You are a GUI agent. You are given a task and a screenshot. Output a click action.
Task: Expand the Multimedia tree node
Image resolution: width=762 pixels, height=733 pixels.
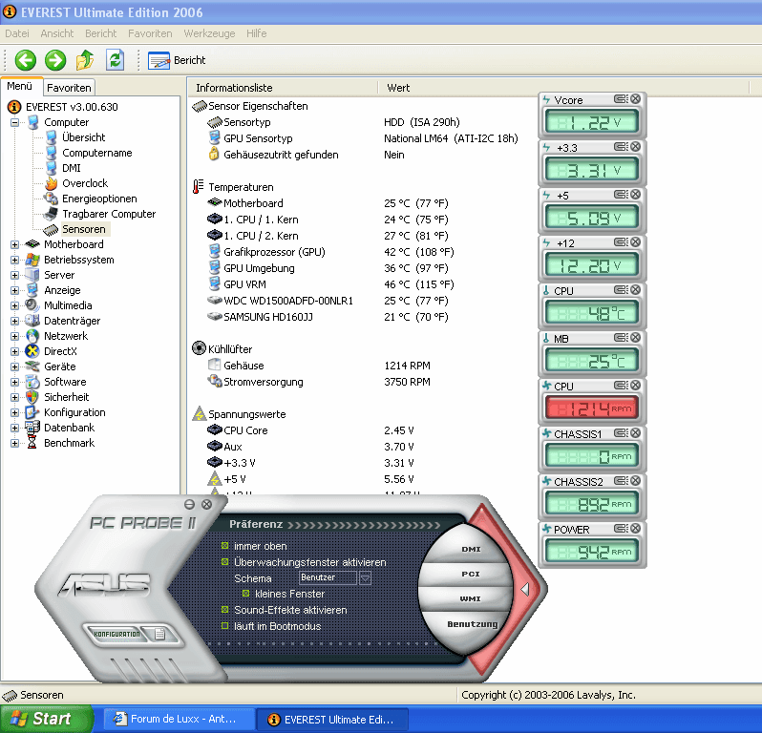pos(14,305)
